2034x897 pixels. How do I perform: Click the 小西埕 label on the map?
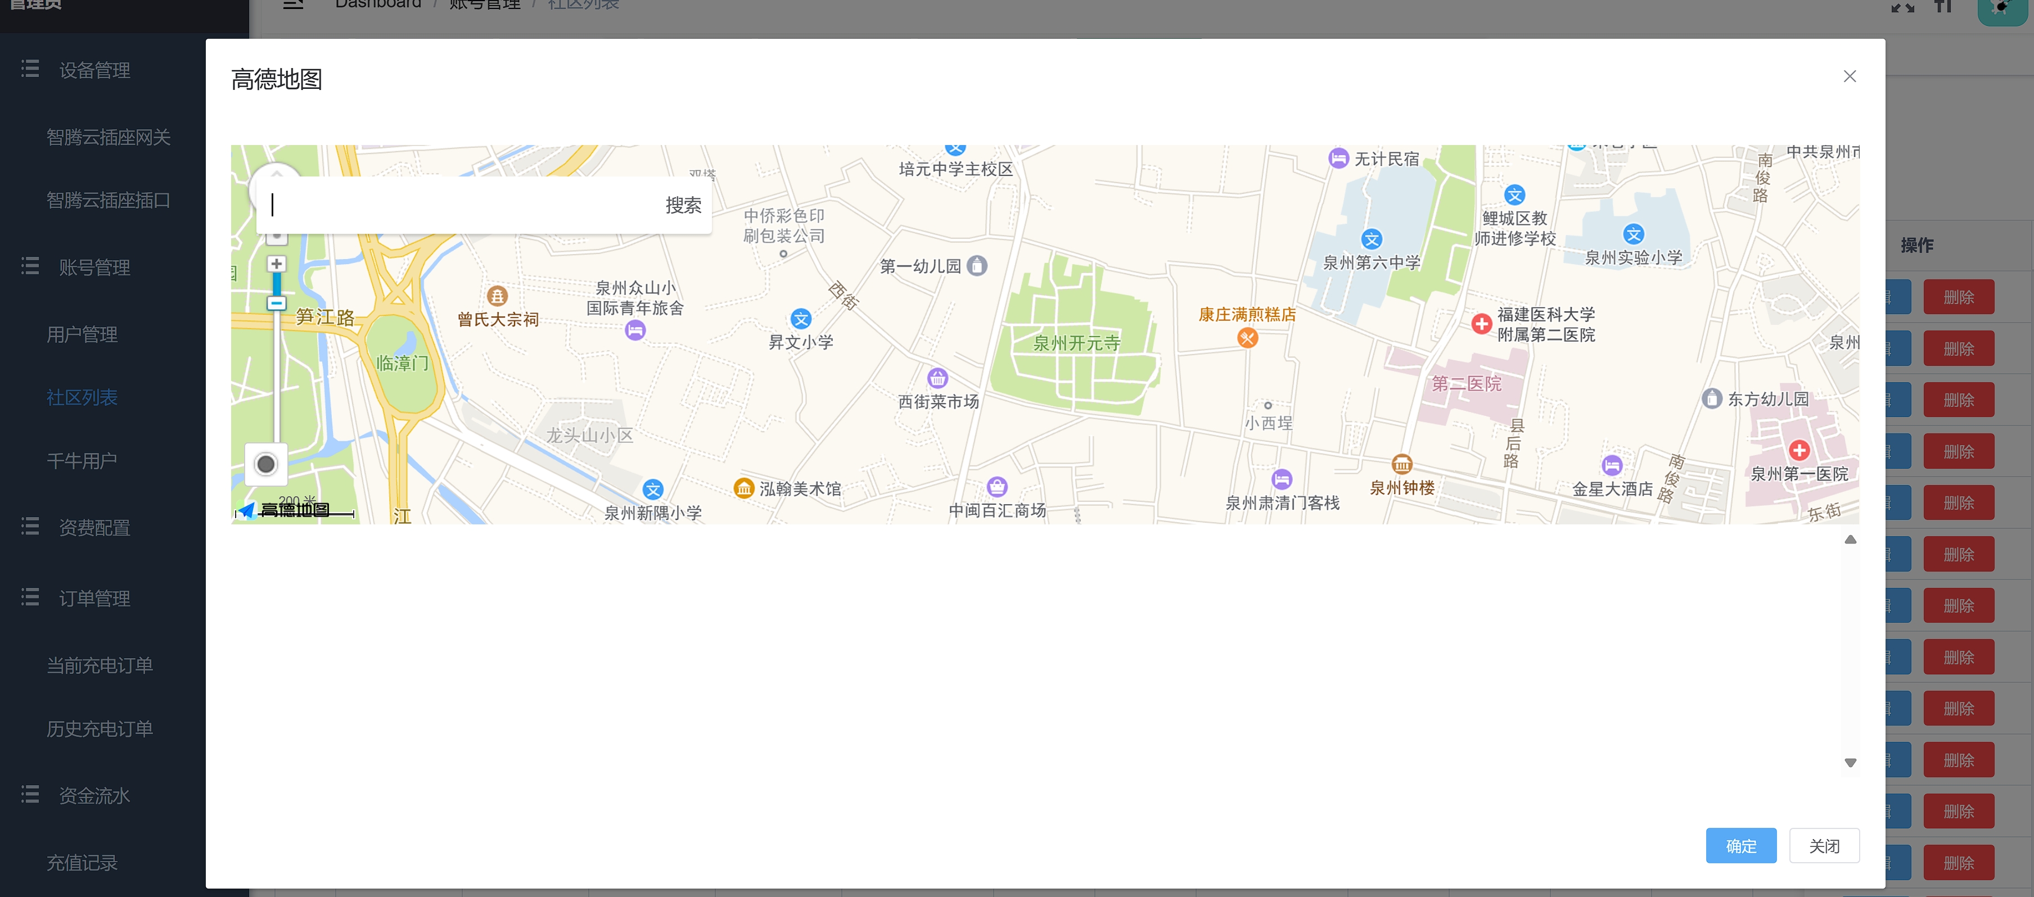[1268, 423]
